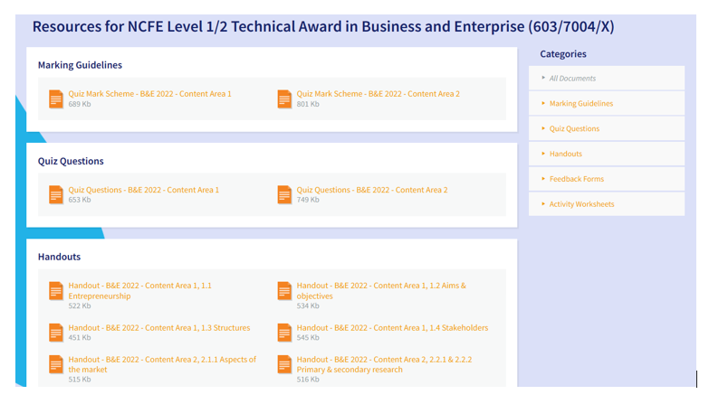Click the 545 Kb file size text
Image resolution: width=709 pixels, height=404 pixels.
[x=308, y=338]
